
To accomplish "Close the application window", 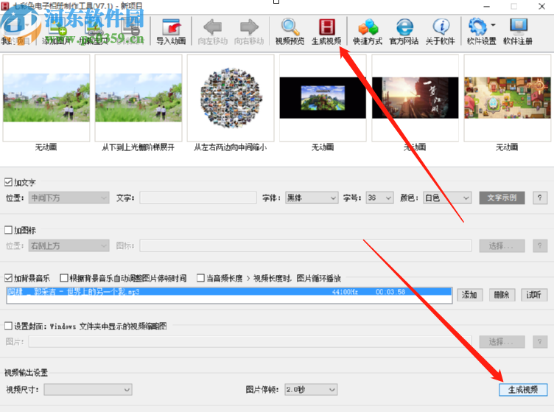I will click(x=541, y=7).
